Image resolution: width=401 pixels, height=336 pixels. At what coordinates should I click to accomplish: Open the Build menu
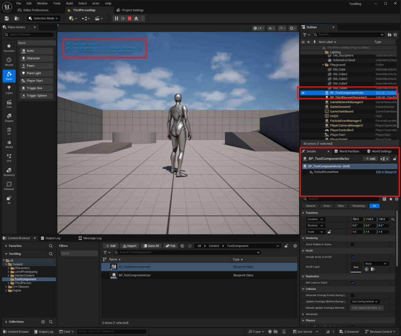point(69,3)
